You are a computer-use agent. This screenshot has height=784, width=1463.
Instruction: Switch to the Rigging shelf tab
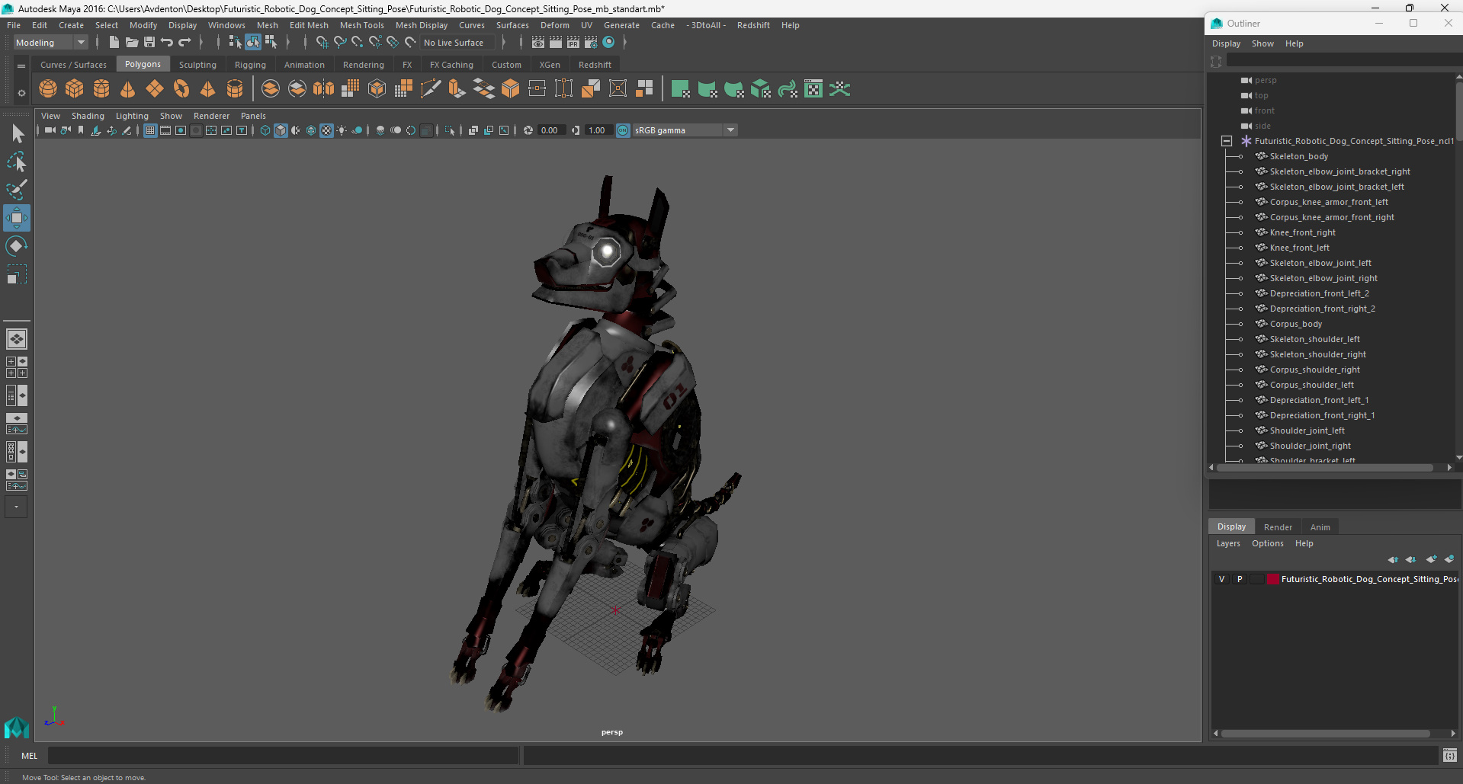click(250, 65)
